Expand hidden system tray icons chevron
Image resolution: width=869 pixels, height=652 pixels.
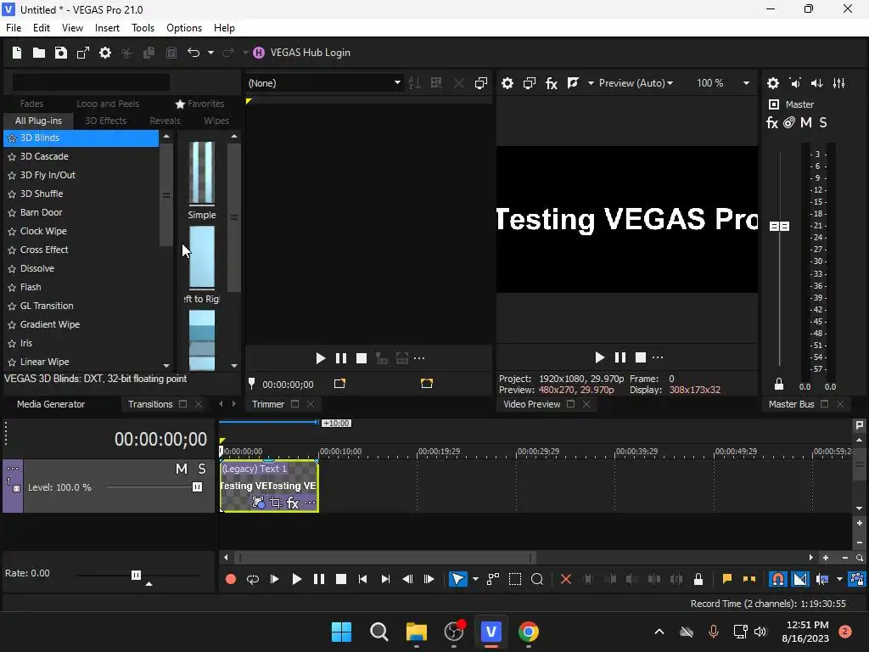(659, 632)
